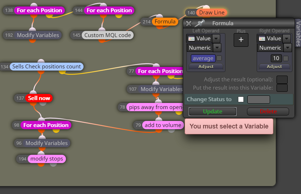Open the Variables side tab
The height and width of the screenshot is (194, 301).
point(298,34)
